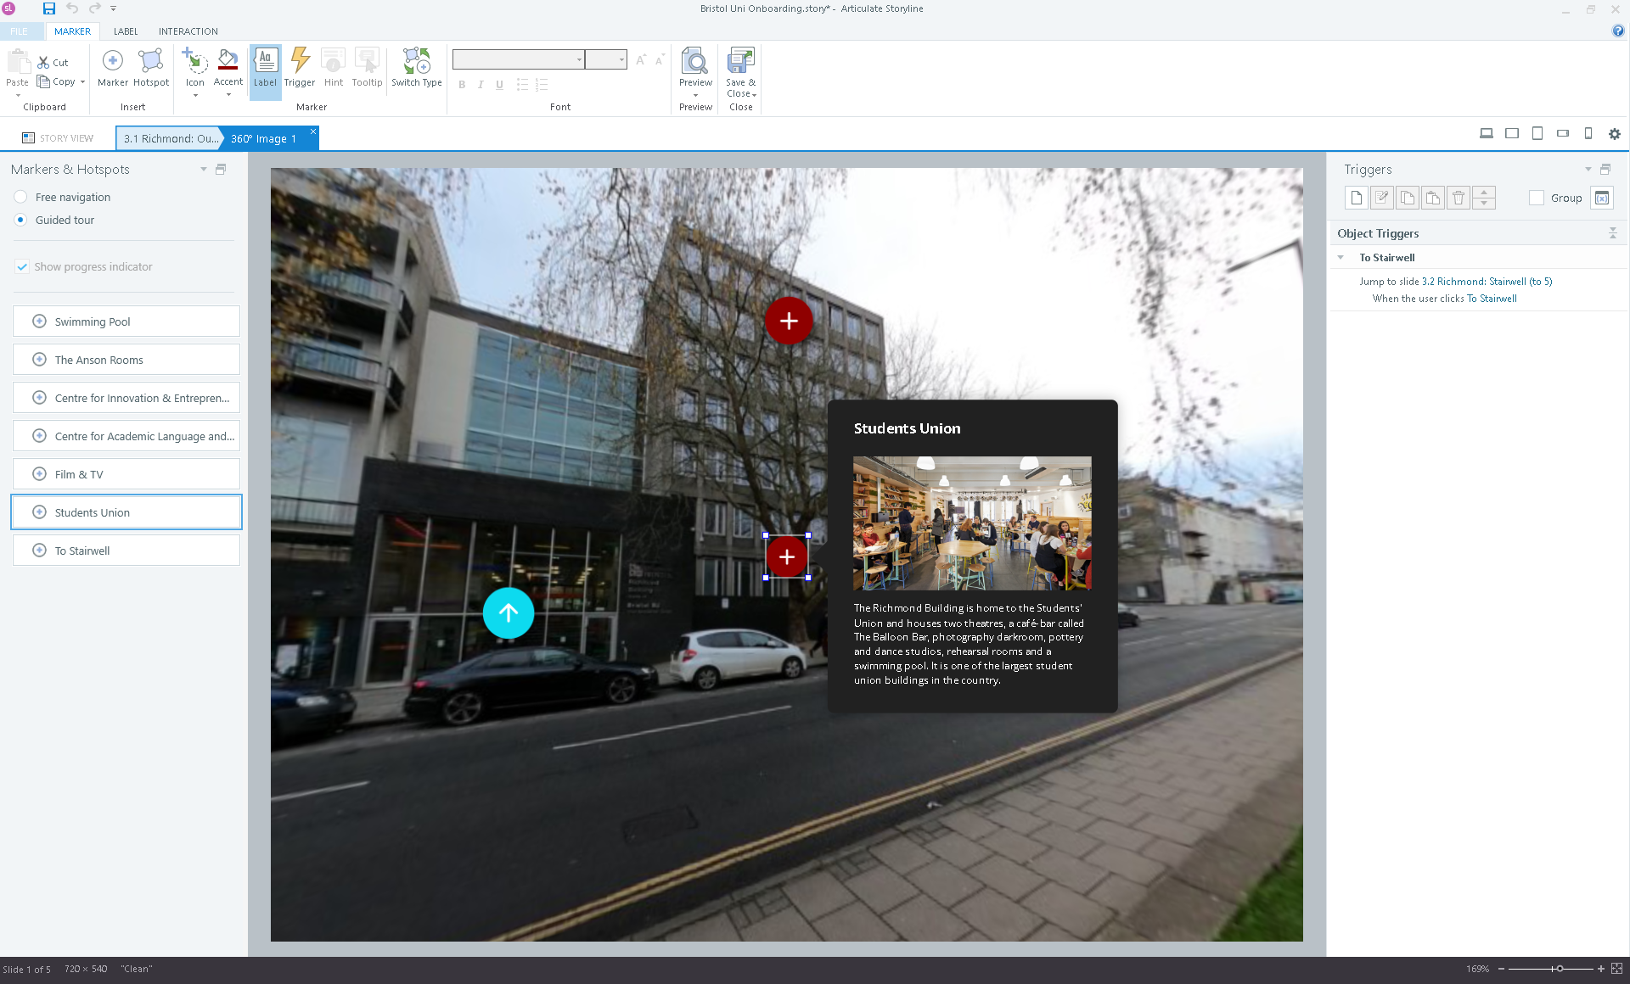The image size is (1630, 984).
Task: Create a new trigger in Triggers panel
Action: [x=1357, y=198]
